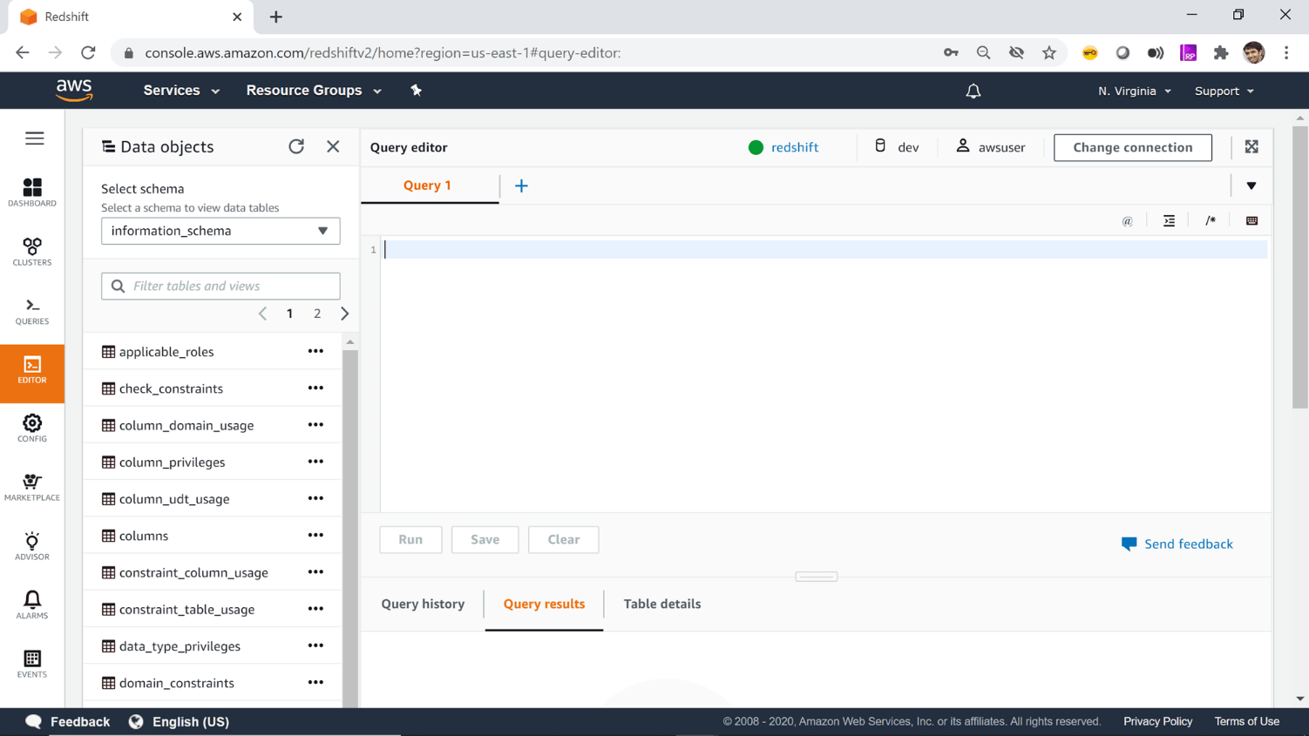
Task: Insert a comment block using /* icon
Action: coord(1210,220)
